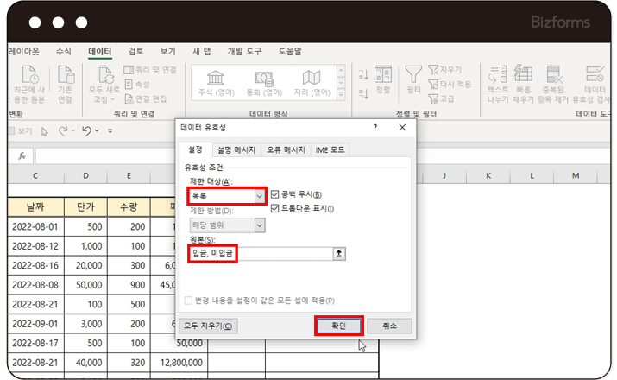Screen dimensions: 617x380
Task: Switch to the 보기 ribbon tab
Action: coord(167,52)
